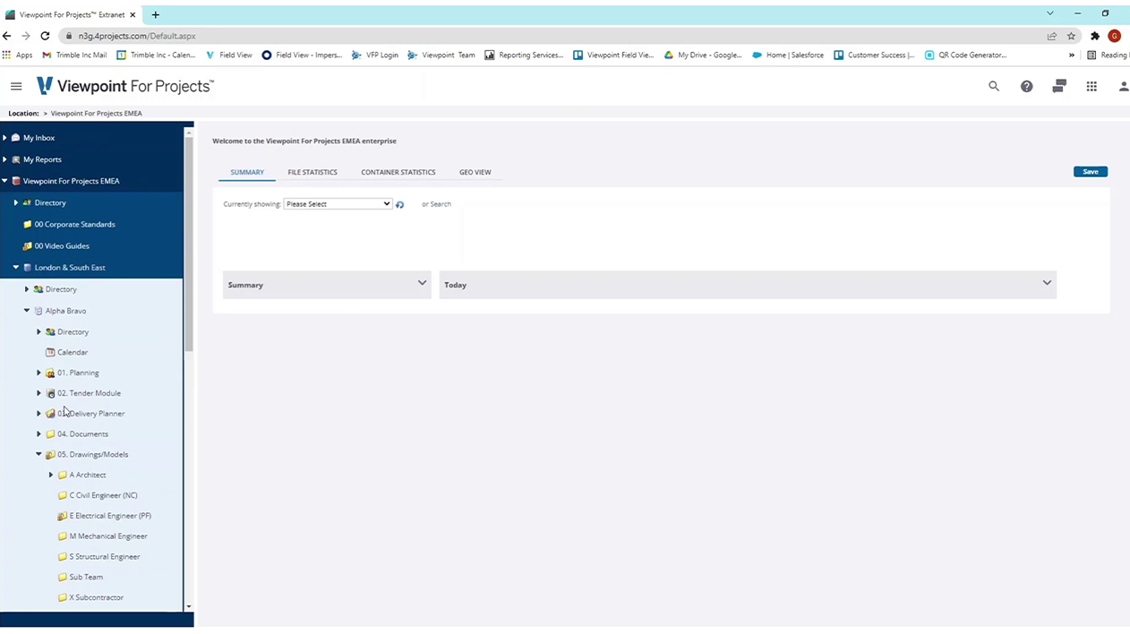Expand the Today panel dropdown
1130x634 pixels.
pos(1046,283)
